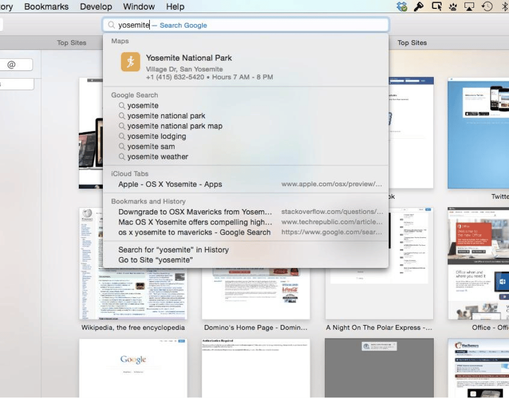Open Downgrade to OSX Mavericks history entry
This screenshot has width=509, height=398.
tap(246, 212)
